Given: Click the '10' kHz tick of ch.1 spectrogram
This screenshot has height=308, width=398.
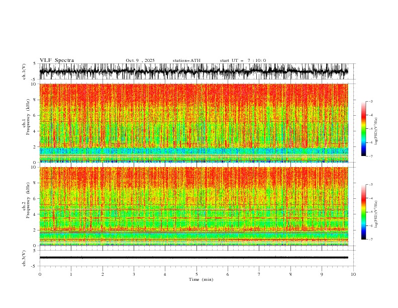Looking at the screenshot, I should pyautogui.click(x=33, y=84).
